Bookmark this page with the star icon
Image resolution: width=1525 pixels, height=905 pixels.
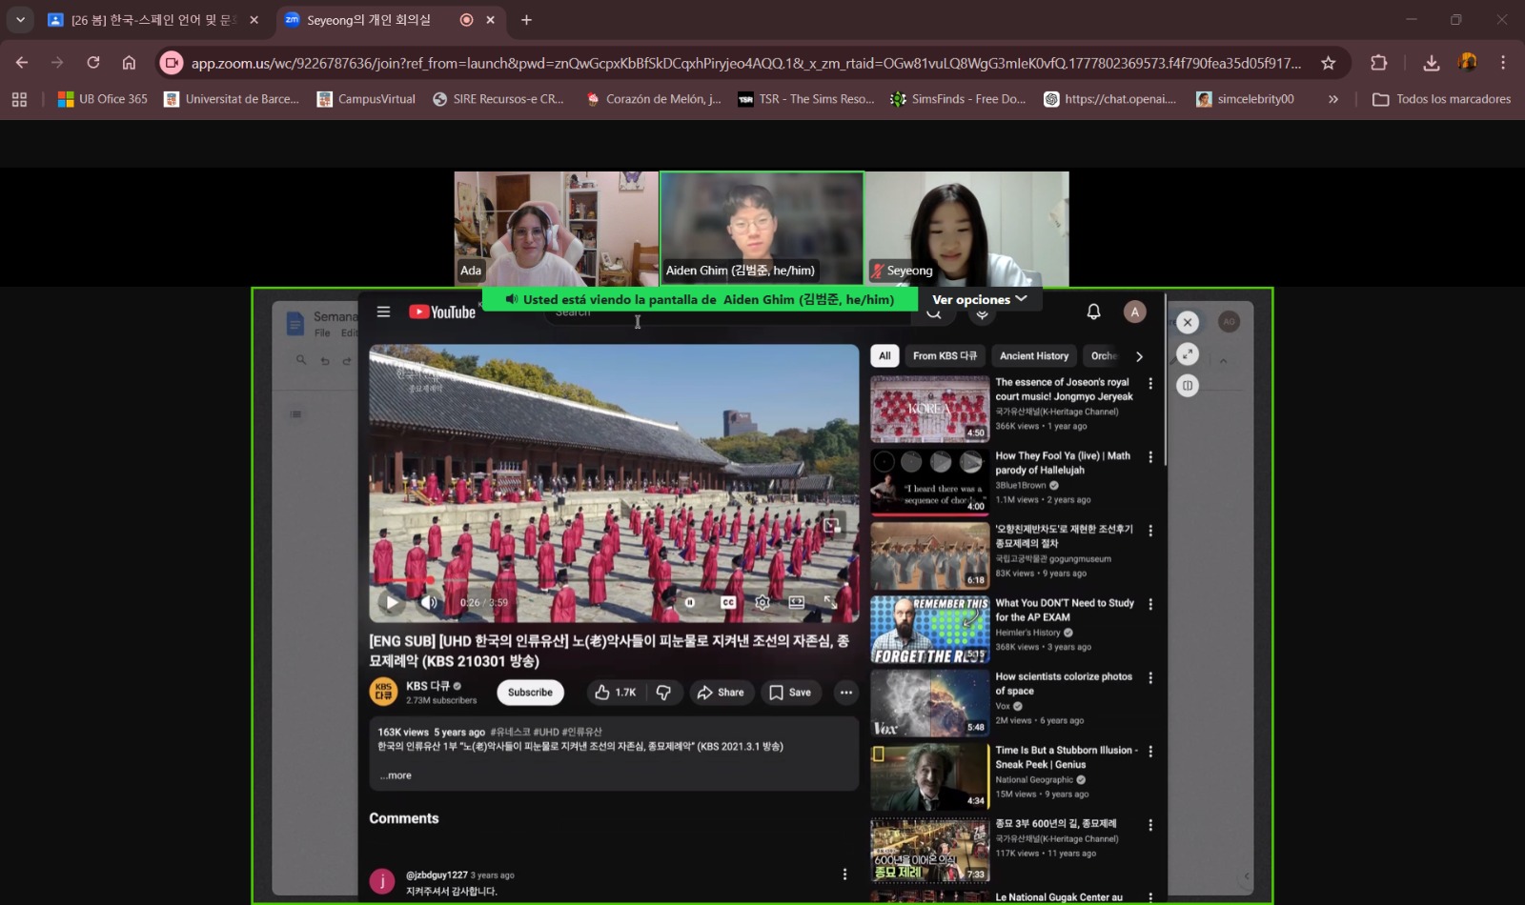[x=1328, y=63]
